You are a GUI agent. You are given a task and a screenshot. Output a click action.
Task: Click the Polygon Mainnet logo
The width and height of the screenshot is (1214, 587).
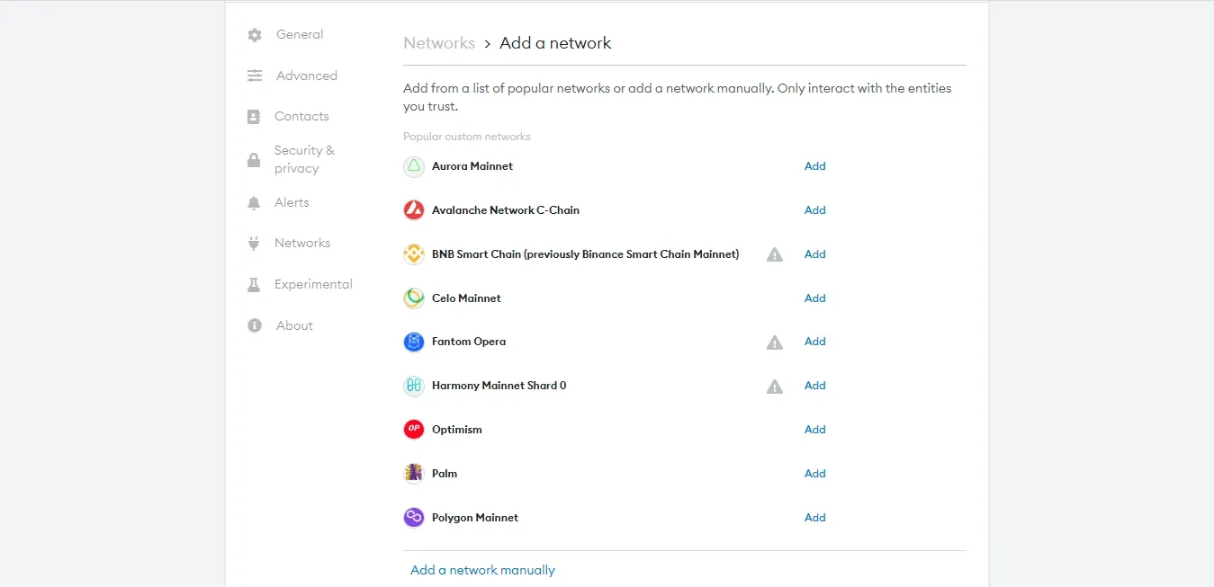tap(414, 518)
